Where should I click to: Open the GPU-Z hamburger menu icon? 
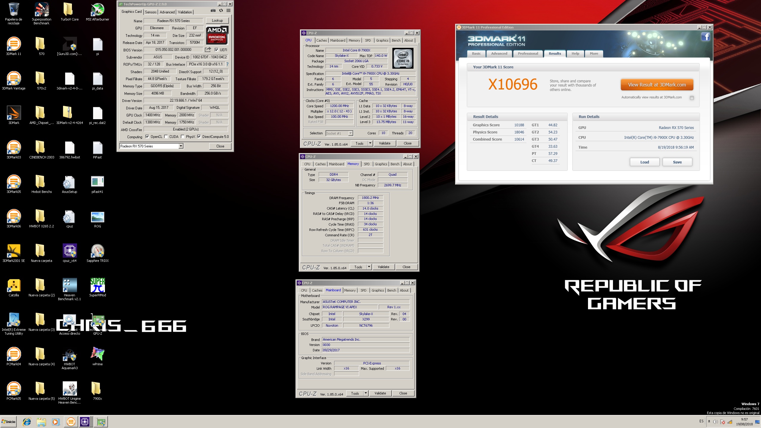(228, 10)
